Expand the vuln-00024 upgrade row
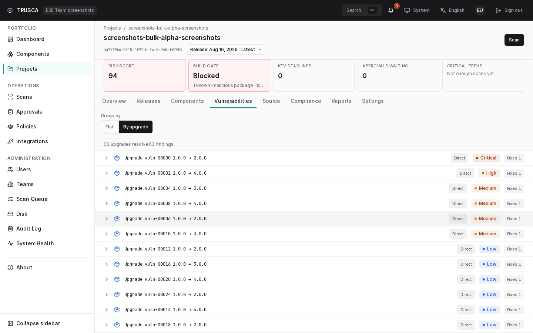The width and height of the screenshot is (533, 333). tap(107, 295)
